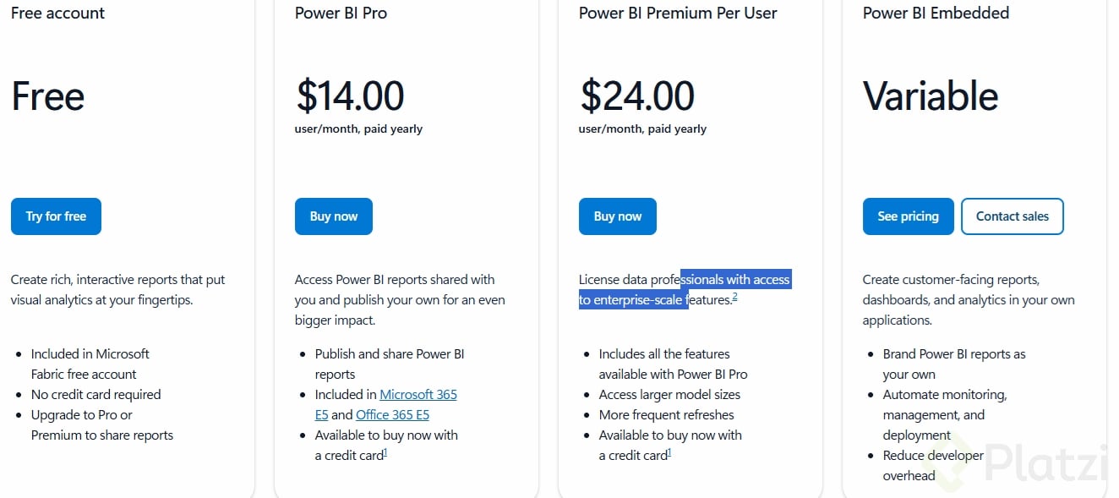Click the Try for free button
Viewport: 1119px width, 498px height.
[56, 216]
